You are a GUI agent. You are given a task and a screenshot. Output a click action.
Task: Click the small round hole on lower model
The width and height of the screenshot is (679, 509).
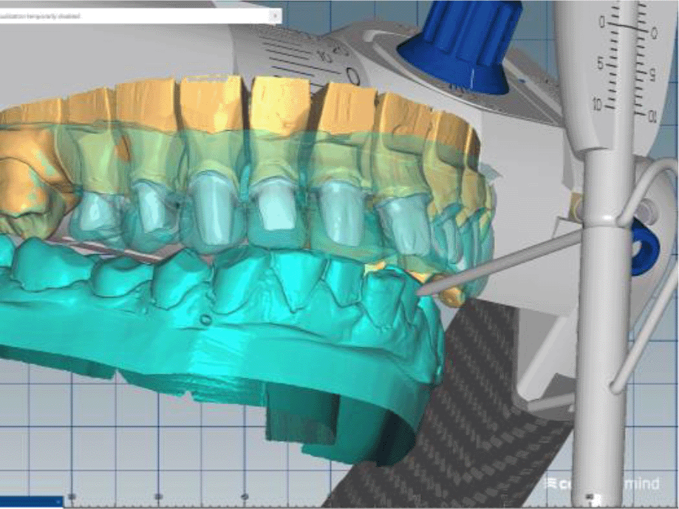[204, 320]
